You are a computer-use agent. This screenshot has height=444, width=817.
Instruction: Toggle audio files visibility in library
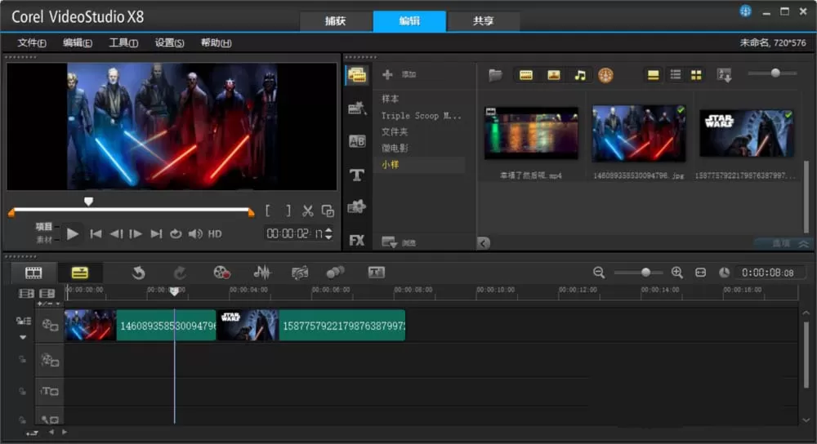click(x=580, y=75)
